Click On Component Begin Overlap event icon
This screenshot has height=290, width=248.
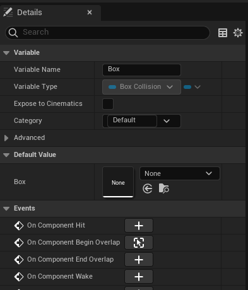19,243
